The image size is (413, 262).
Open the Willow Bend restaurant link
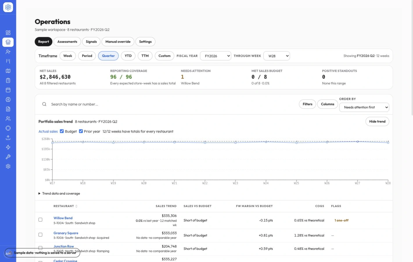(x=63, y=218)
